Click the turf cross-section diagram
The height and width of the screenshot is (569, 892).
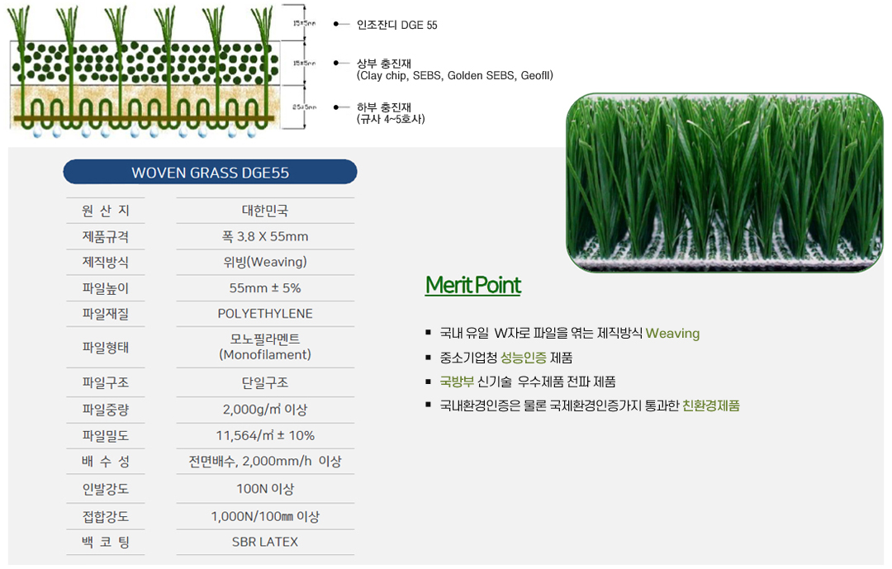(x=145, y=72)
